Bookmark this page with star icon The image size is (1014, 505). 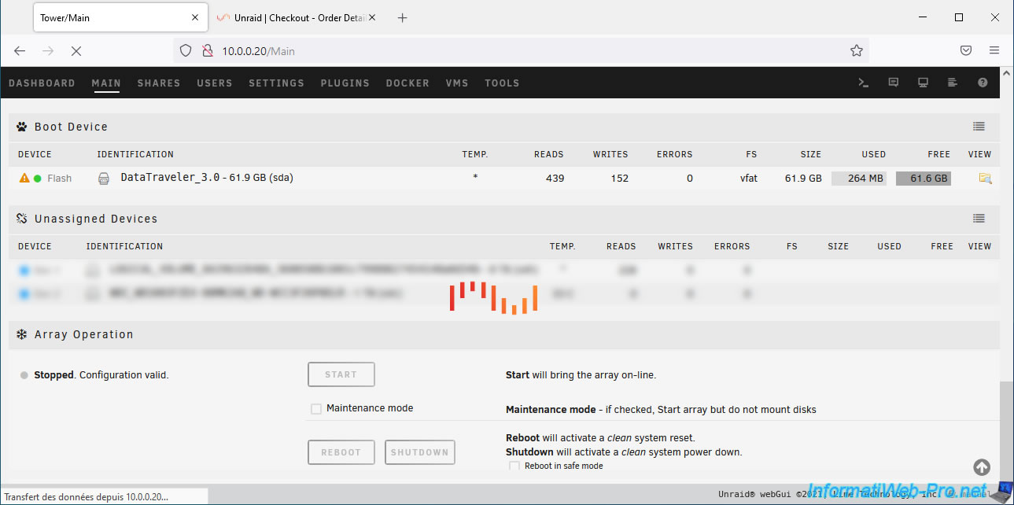click(857, 50)
